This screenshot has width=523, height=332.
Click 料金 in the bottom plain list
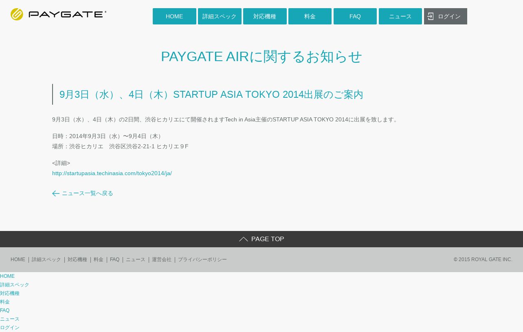pyautogui.click(x=5, y=302)
